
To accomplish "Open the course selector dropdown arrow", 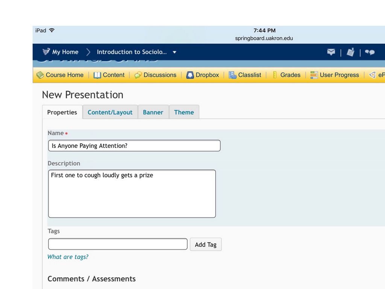I will click(x=174, y=52).
